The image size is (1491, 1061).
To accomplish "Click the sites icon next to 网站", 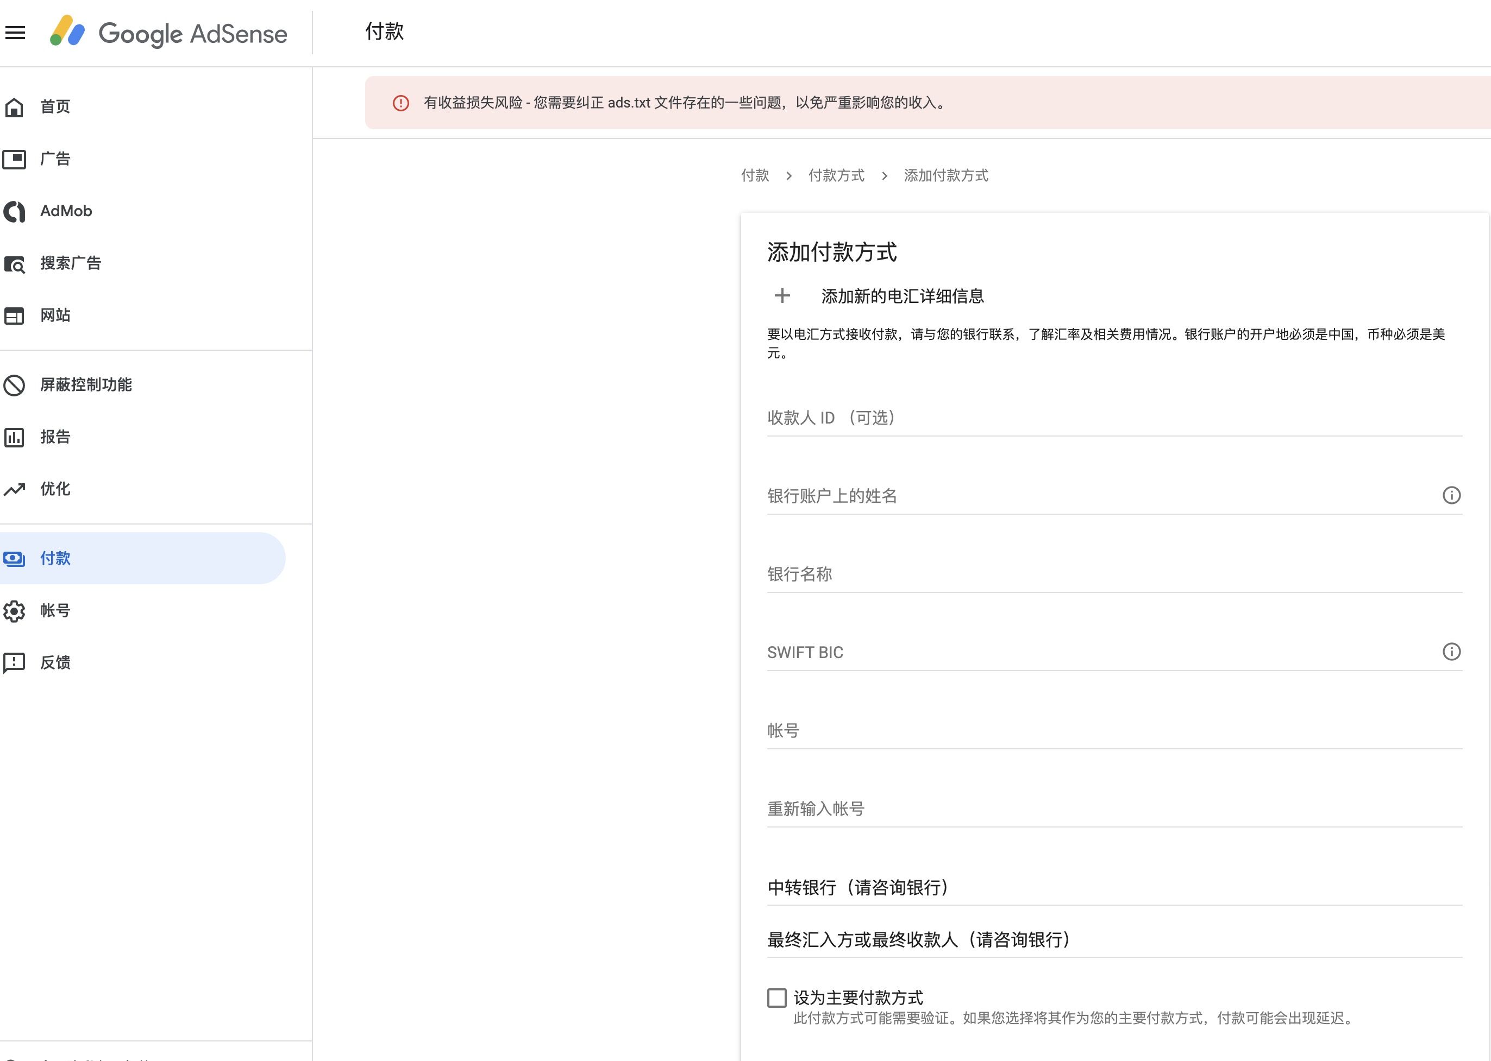I will 14,315.
